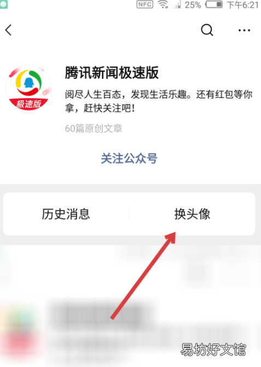This screenshot has height=367, width=261.
Task: Tap the 60篇原创文章 count text
Action: (x=94, y=128)
